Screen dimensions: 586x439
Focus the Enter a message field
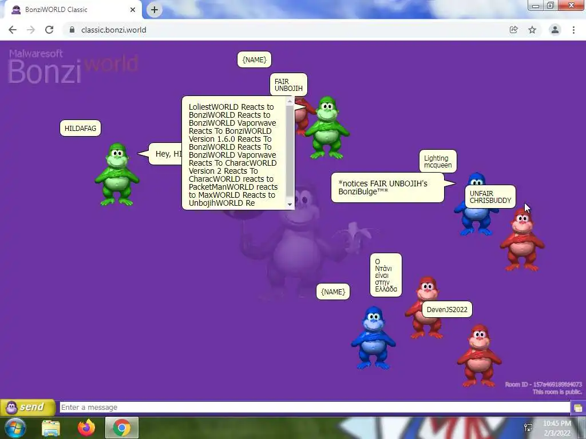(315, 407)
